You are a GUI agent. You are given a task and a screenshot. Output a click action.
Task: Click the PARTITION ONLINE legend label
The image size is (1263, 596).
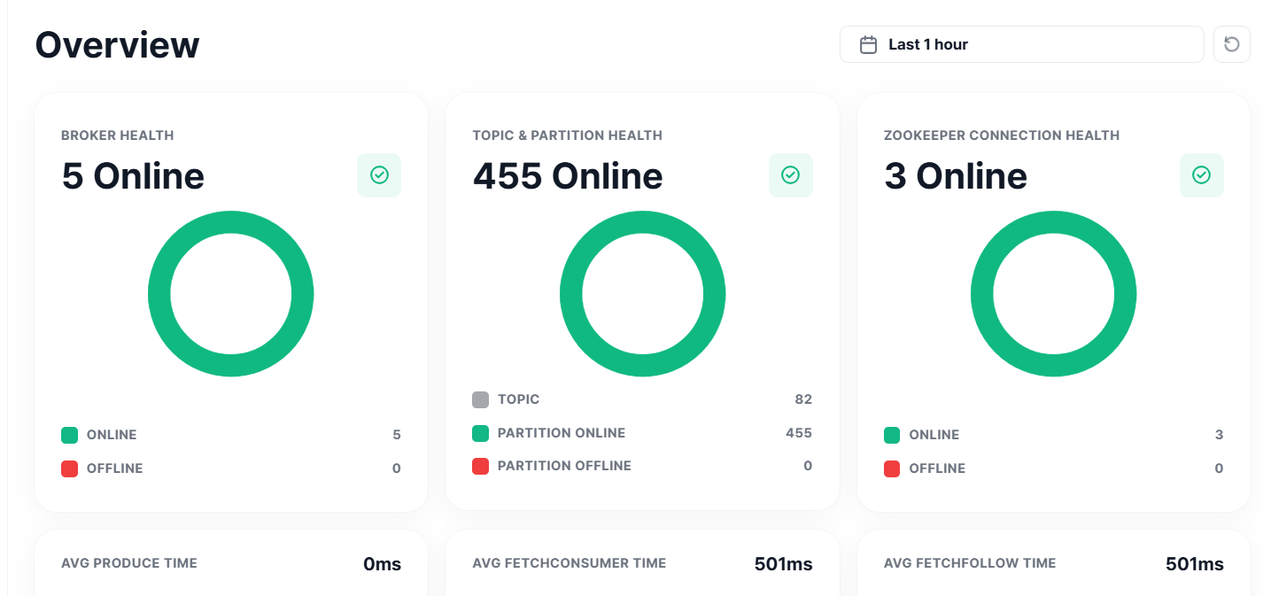(x=560, y=433)
